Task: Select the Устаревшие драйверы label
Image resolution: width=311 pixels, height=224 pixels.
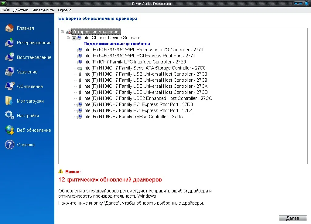Action: [96, 32]
